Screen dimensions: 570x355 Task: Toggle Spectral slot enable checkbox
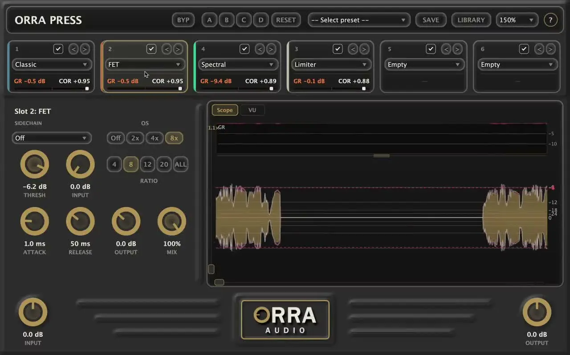tap(244, 49)
